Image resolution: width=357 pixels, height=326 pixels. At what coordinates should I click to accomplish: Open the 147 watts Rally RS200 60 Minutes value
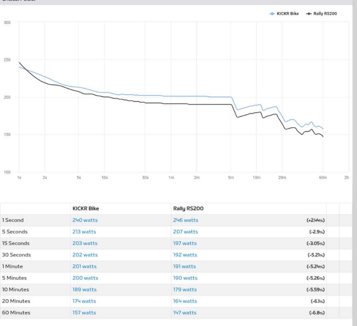tap(185, 312)
